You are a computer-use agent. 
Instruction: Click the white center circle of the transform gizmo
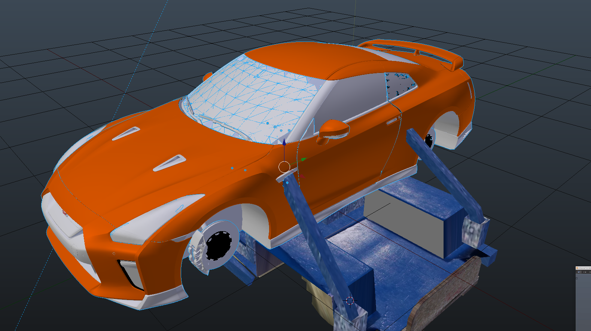pos(284,167)
